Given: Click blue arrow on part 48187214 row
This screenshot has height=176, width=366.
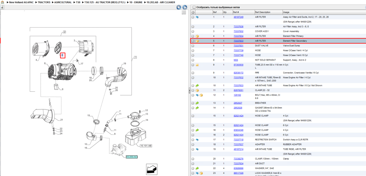Looking at the screenshot, I should pos(197,149).
